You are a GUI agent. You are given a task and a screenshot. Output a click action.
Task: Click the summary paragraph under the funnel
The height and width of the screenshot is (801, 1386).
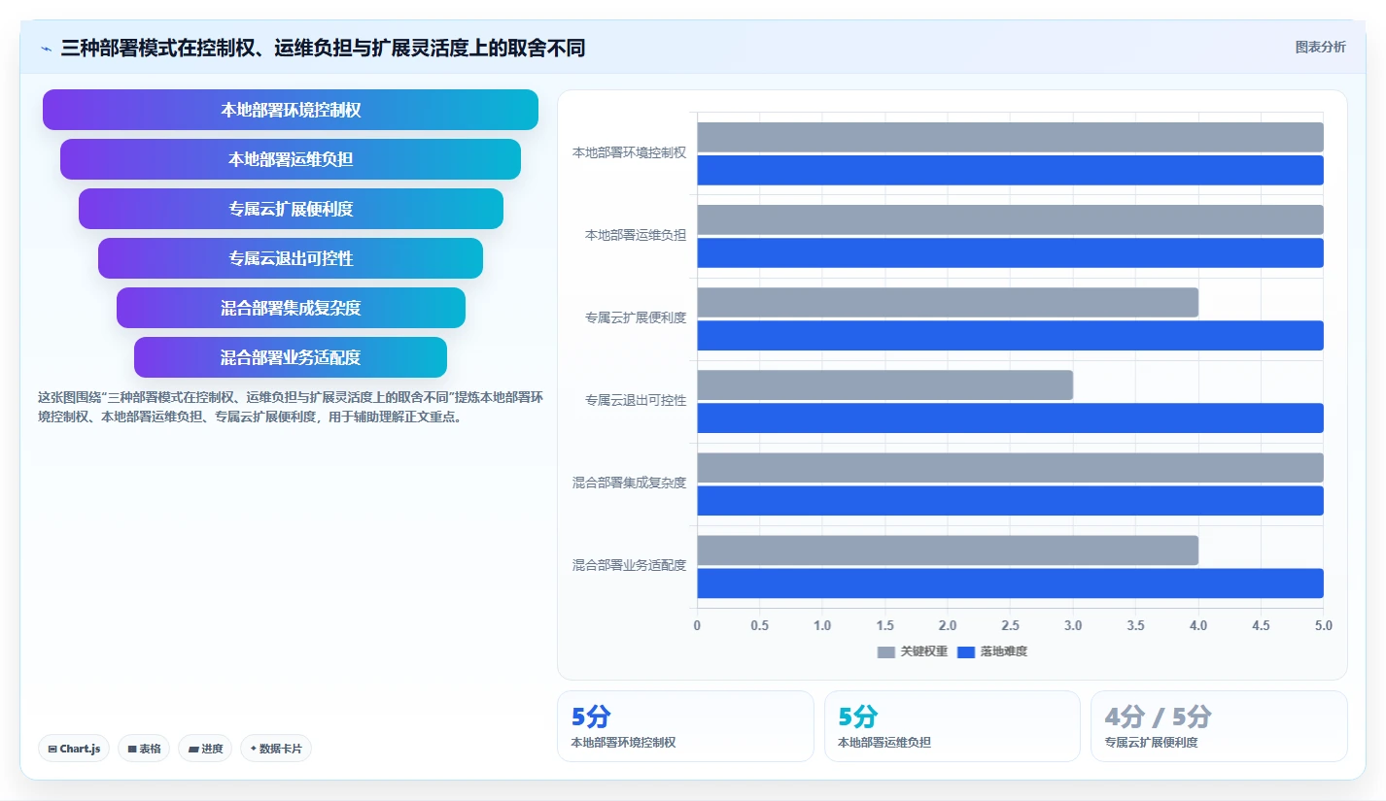point(290,408)
